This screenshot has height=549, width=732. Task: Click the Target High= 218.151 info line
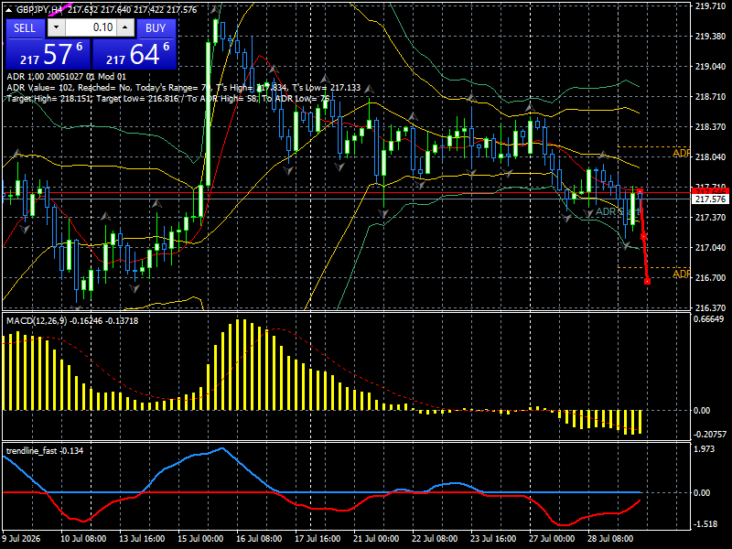[x=168, y=99]
